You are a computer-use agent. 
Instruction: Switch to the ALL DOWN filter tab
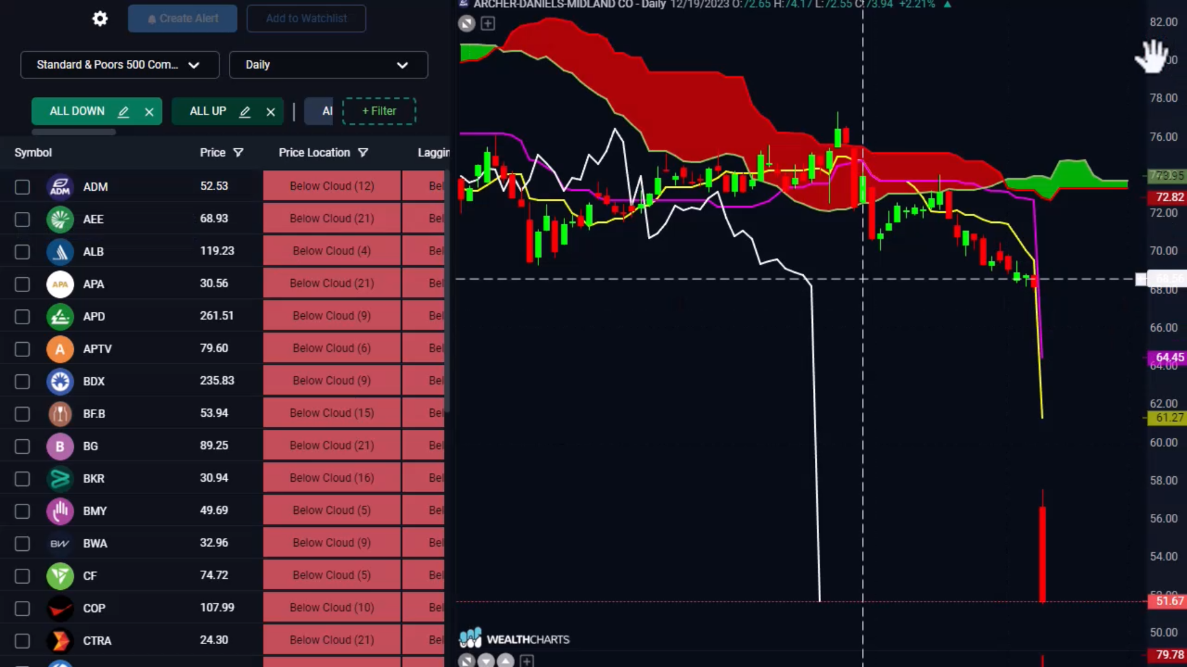click(x=77, y=111)
